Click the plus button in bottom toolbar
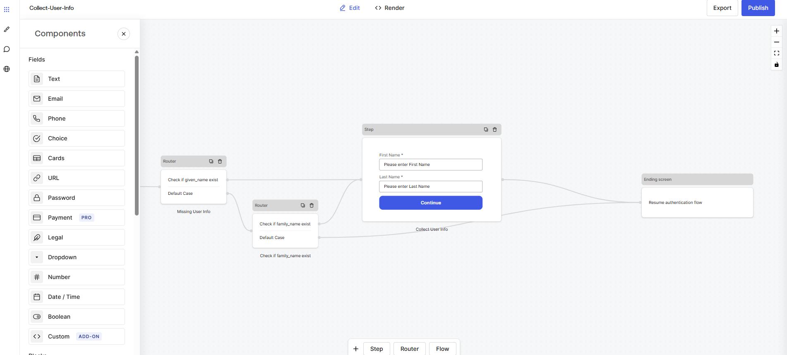787x355 pixels. (356, 349)
